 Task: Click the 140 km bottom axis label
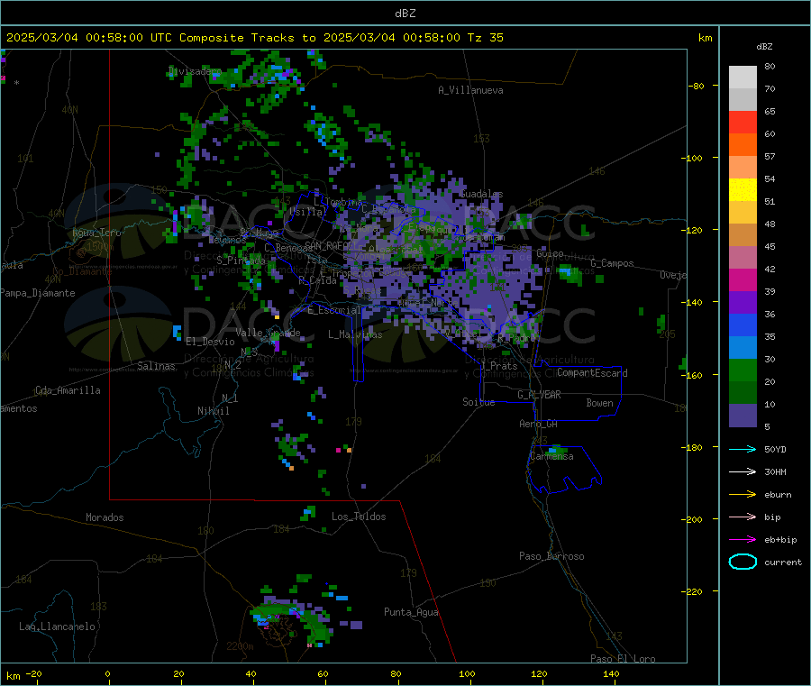pyautogui.click(x=611, y=673)
